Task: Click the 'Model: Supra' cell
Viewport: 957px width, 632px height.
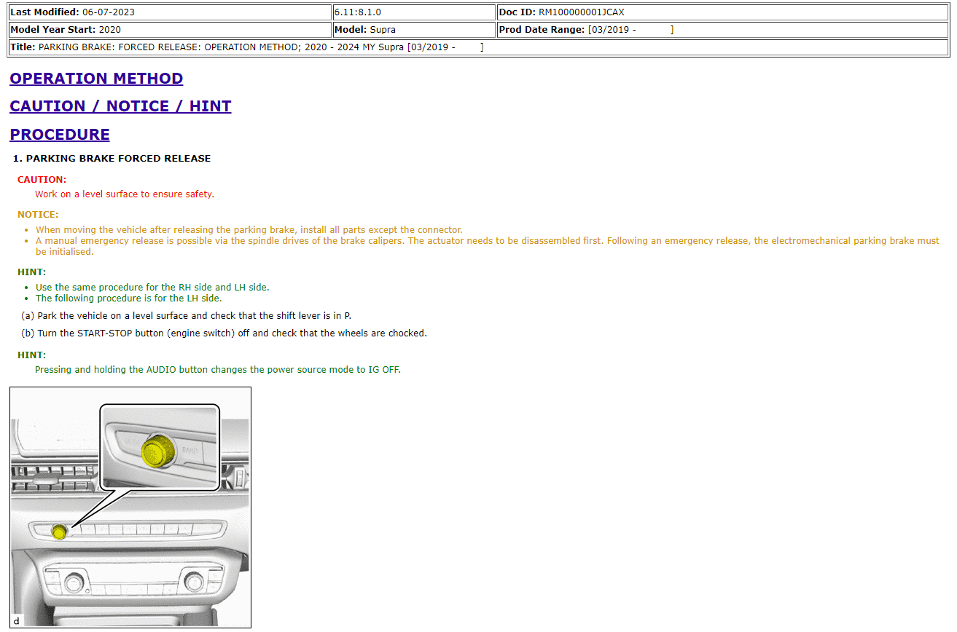Action: click(414, 30)
